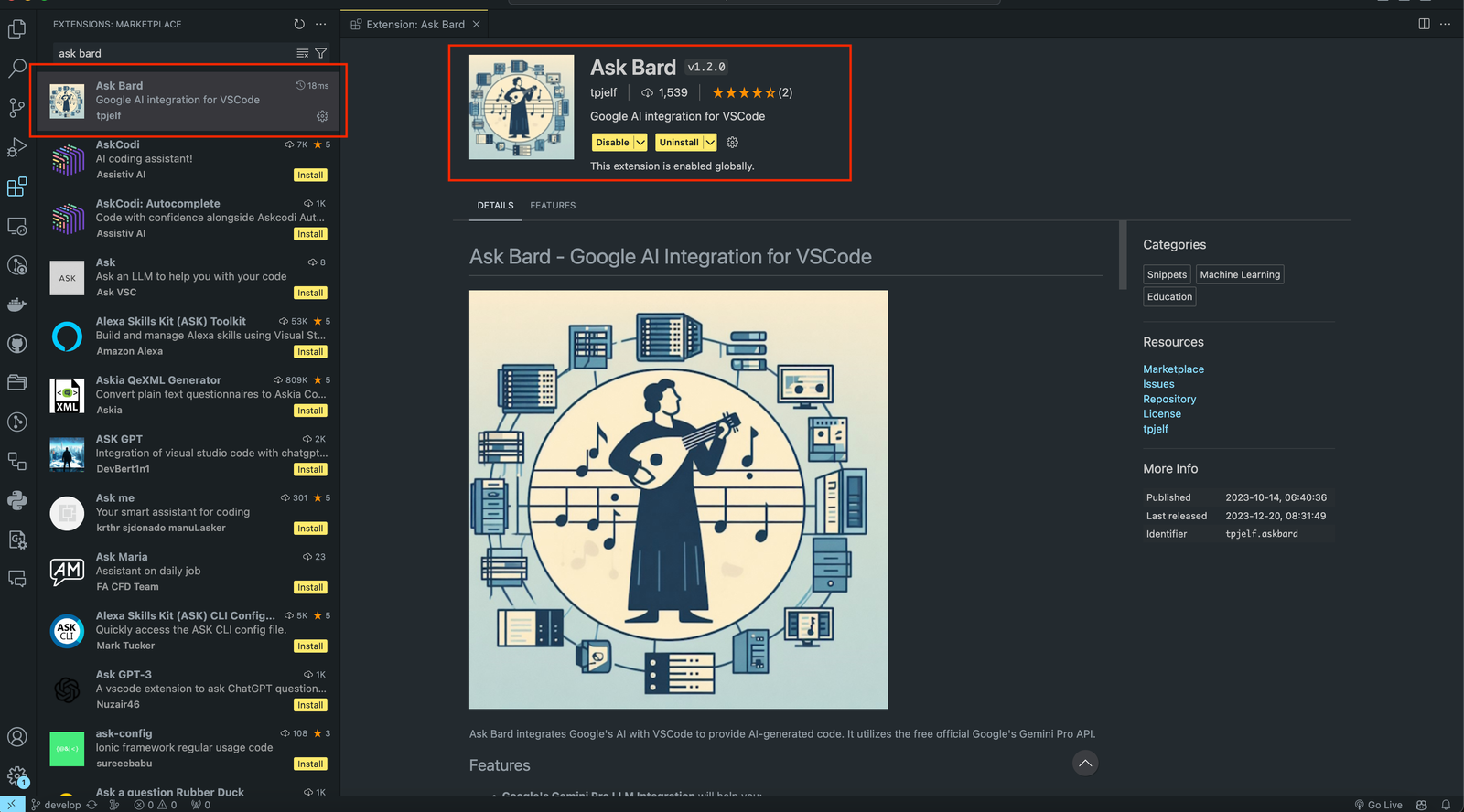The height and width of the screenshot is (812, 1464).
Task: Click the filter extensions funnel icon
Action: pyautogui.click(x=321, y=53)
